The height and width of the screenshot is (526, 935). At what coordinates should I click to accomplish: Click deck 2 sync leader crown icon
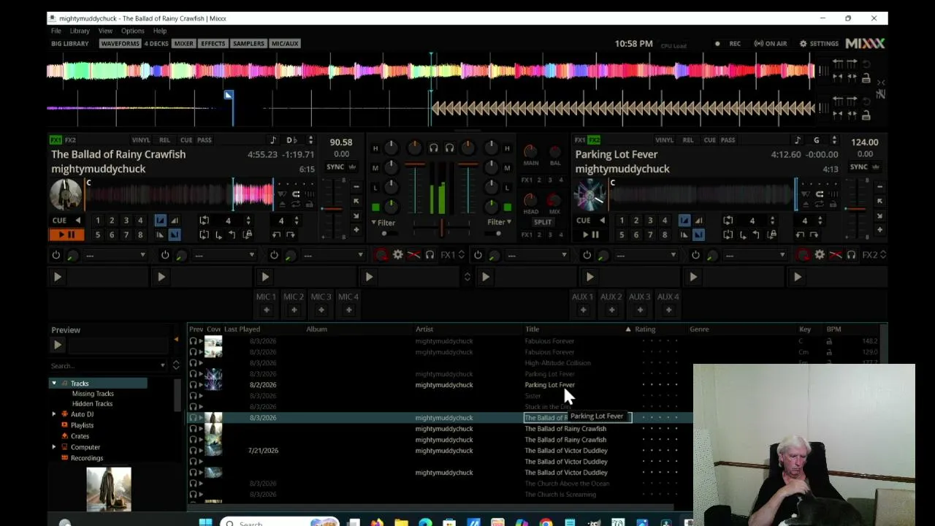876,167
